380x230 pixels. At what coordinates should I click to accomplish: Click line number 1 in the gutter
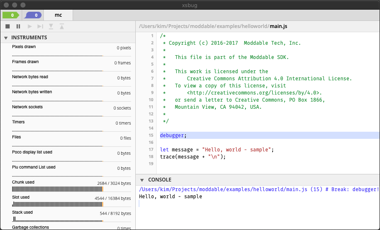coord(152,36)
